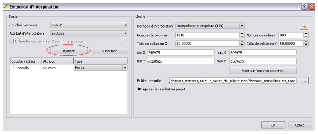318x134 pixels.
Task: Click the Supprimer button
Action: pyautogui.click(x=109, y=51)
